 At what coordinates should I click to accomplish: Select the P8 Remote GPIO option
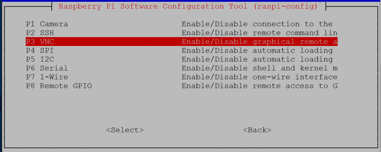pos(59,86)
